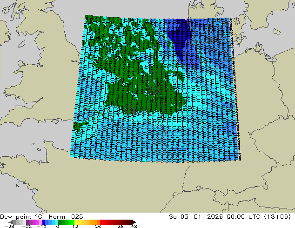
Task: Click the dark maroon right arrow end of legend
Action: 134,222
